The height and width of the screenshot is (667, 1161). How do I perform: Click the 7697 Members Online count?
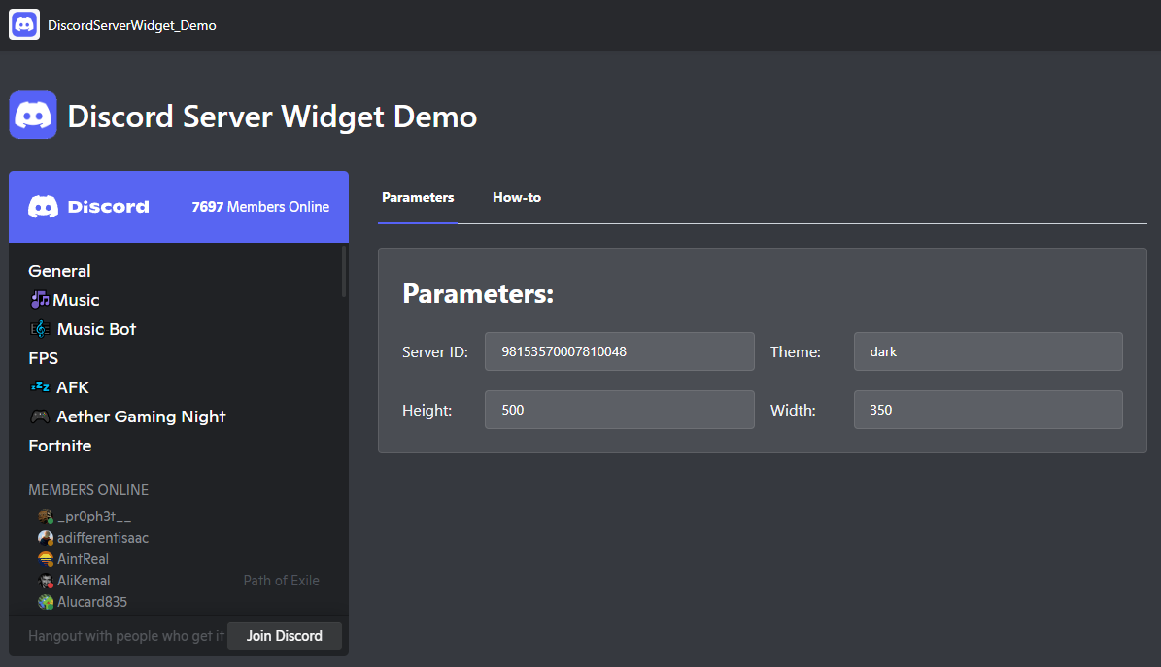click(260, 206)
